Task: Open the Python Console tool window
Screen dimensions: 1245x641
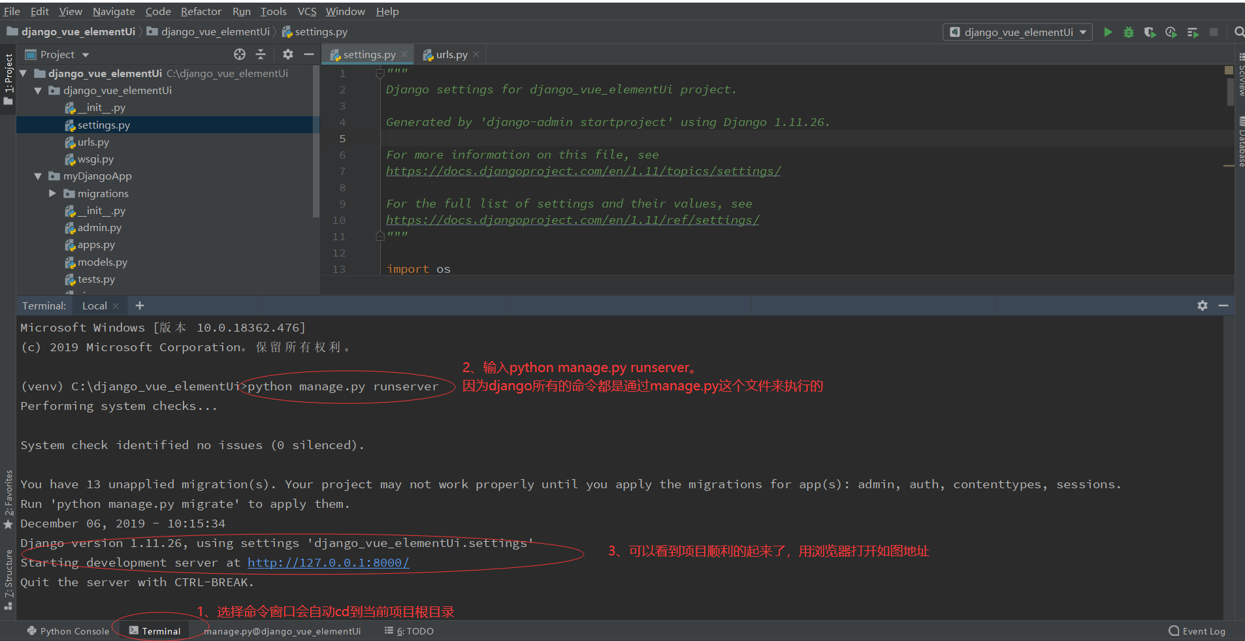Action: point(68,631)
